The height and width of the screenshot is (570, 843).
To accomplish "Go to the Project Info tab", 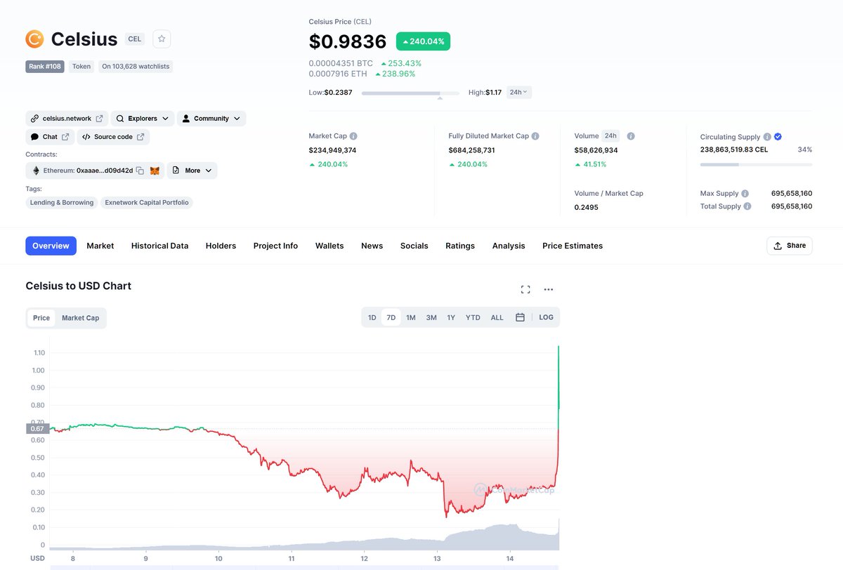I will click(x=275, y=246).
